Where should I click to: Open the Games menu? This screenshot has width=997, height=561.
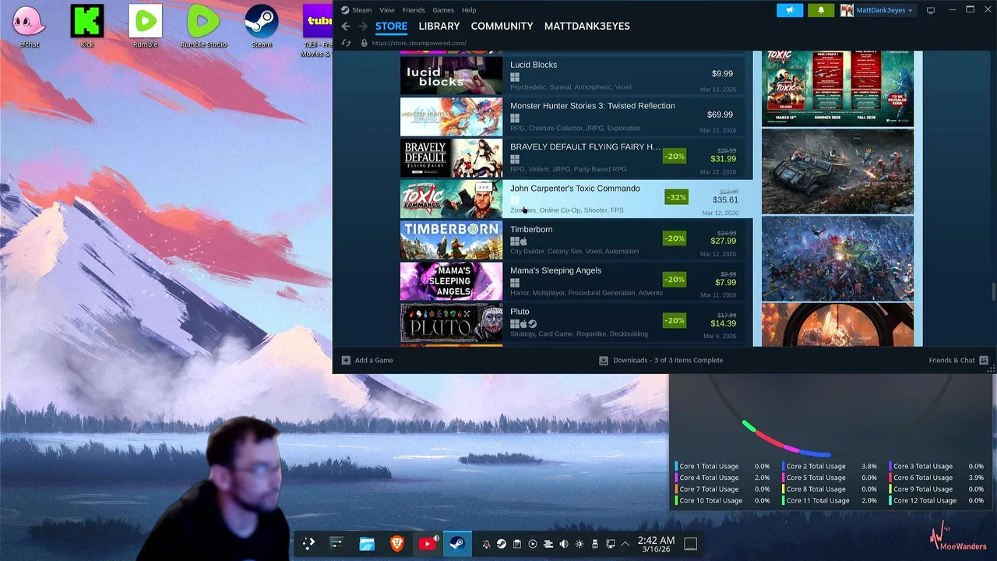[443, 10]
